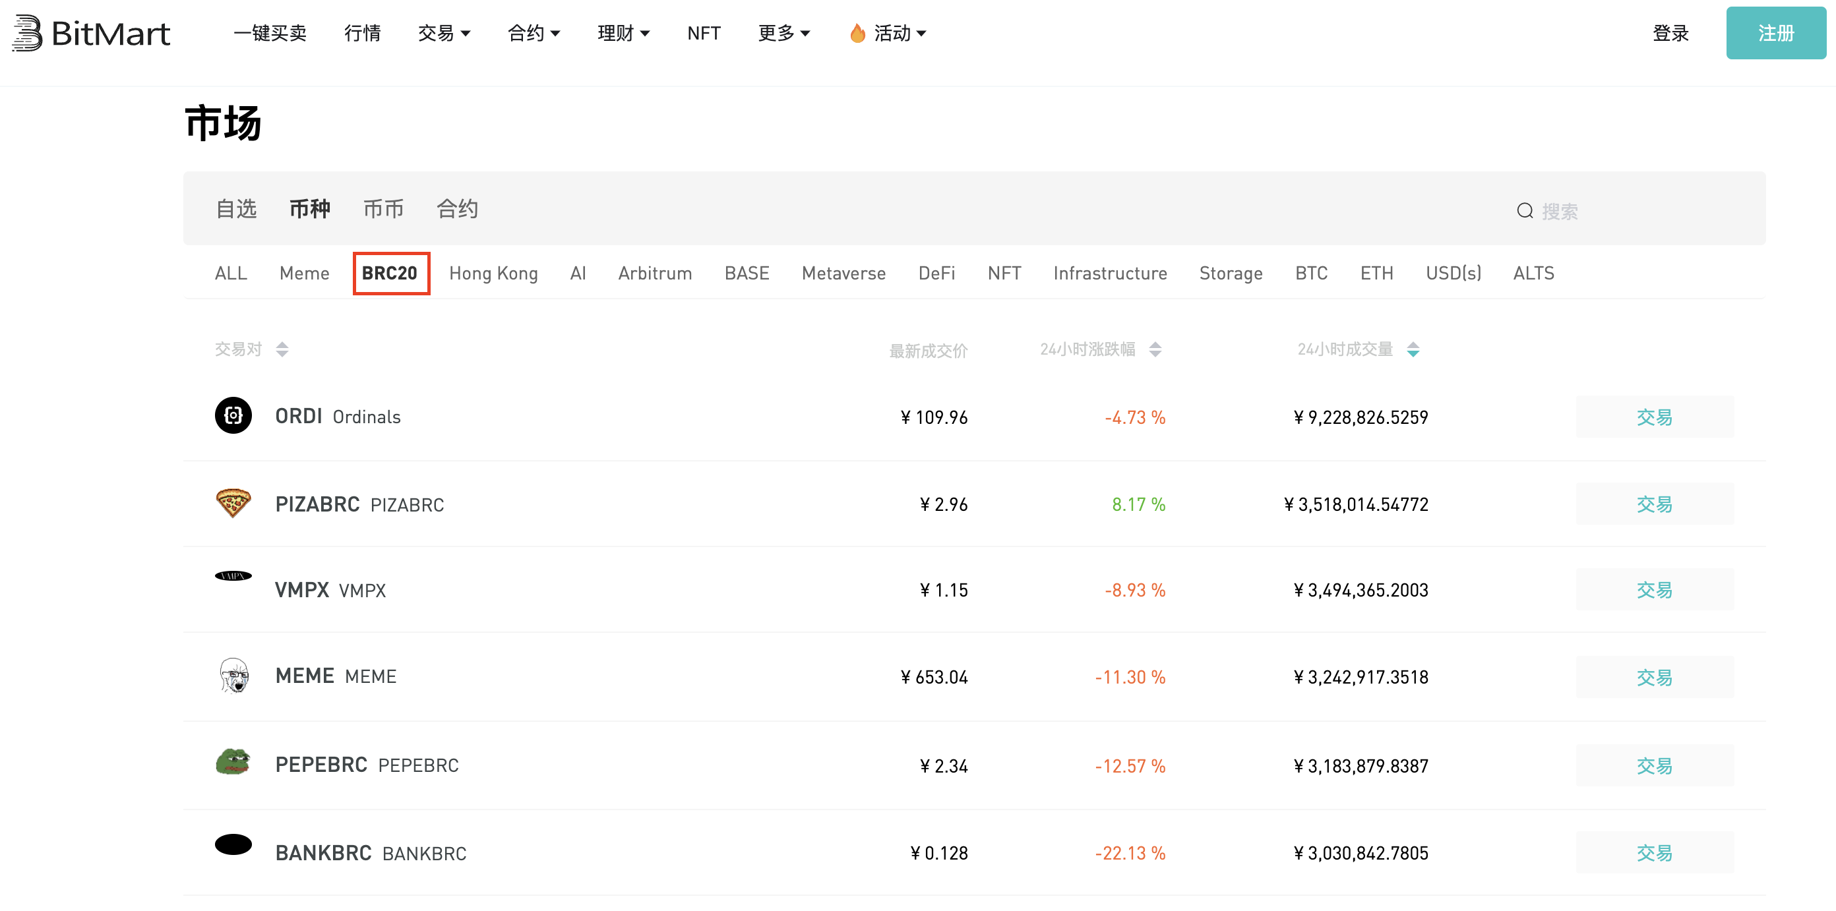Click the VMPX coin icon
Image resolution: width=1836 pixels, height=911 pixels.
click(x=233, y=576)
